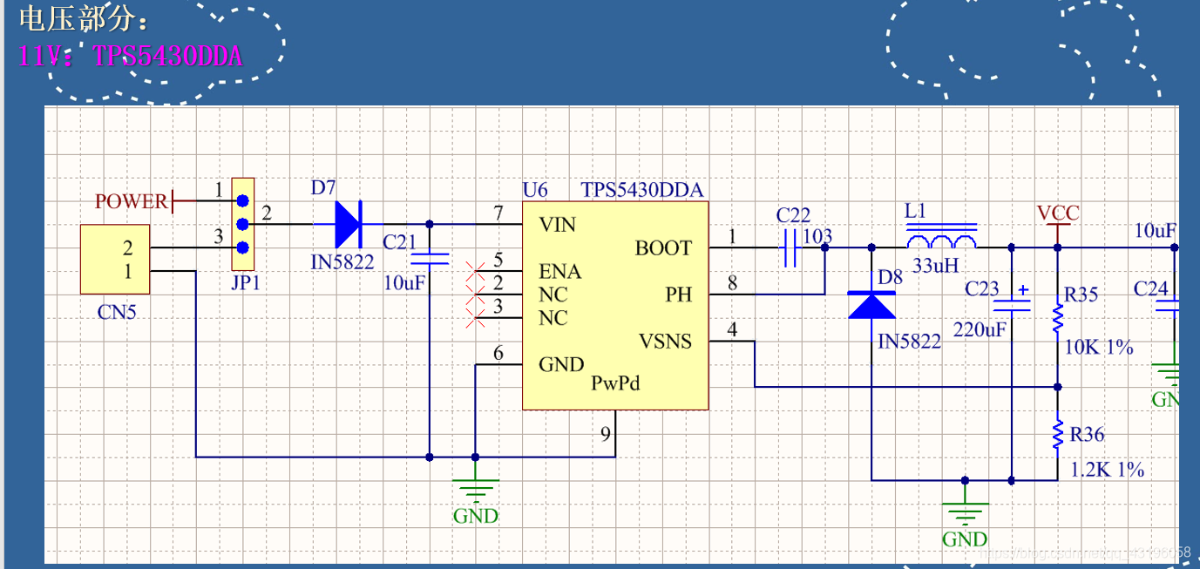Click the '1.2K 1%' resistor value
The height and width of the screenshot is (569, 1200).
click(x=1107, y=470)
